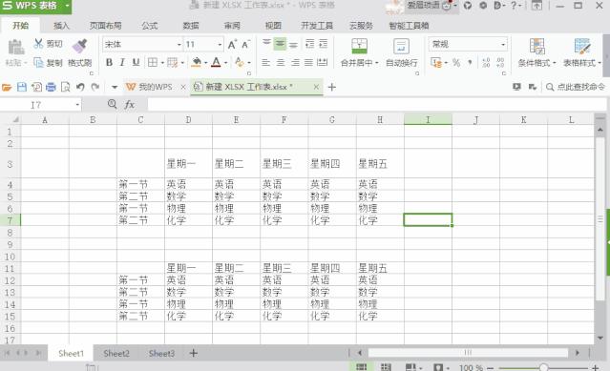Click the open folder icon
The height and width of the screenshot is (371, 610).
(7, 87)
